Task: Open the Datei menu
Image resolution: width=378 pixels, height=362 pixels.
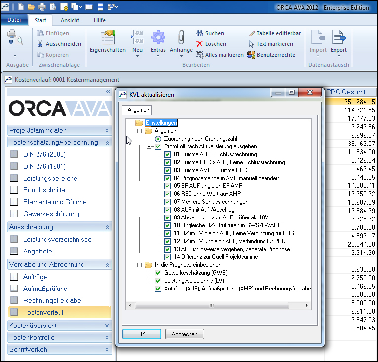Action: (14, 20)
